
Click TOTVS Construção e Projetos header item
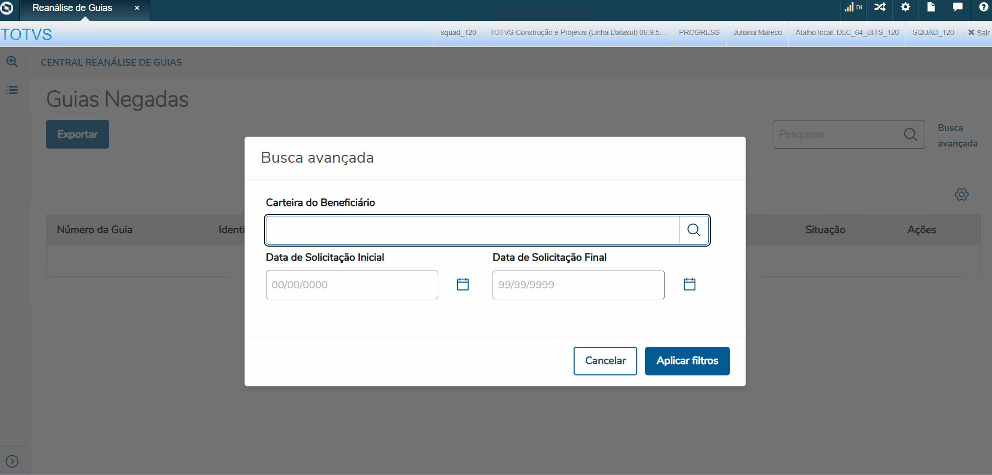tap(577, 33)
